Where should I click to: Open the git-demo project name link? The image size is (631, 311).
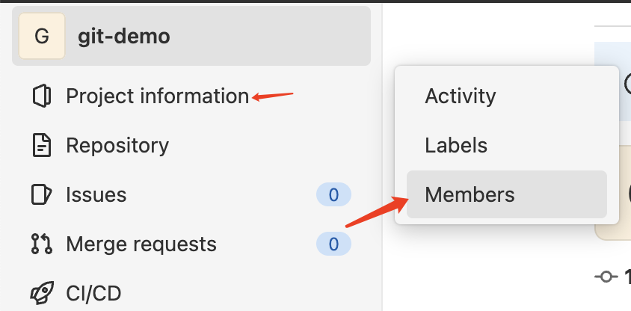click(x=124, y=36)
